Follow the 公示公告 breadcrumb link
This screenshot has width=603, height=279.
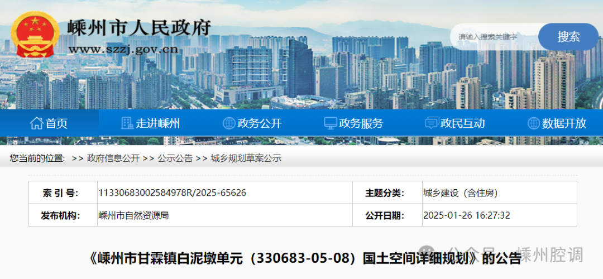175,158
